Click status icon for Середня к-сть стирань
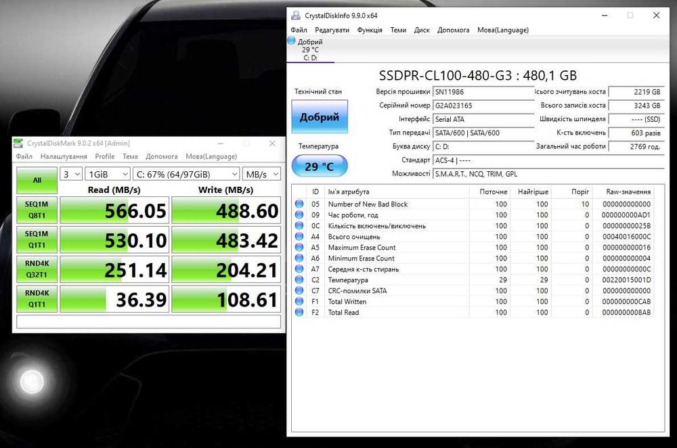Image resolution: width=677 pixels, height=448 pixels. click(299, 269)
